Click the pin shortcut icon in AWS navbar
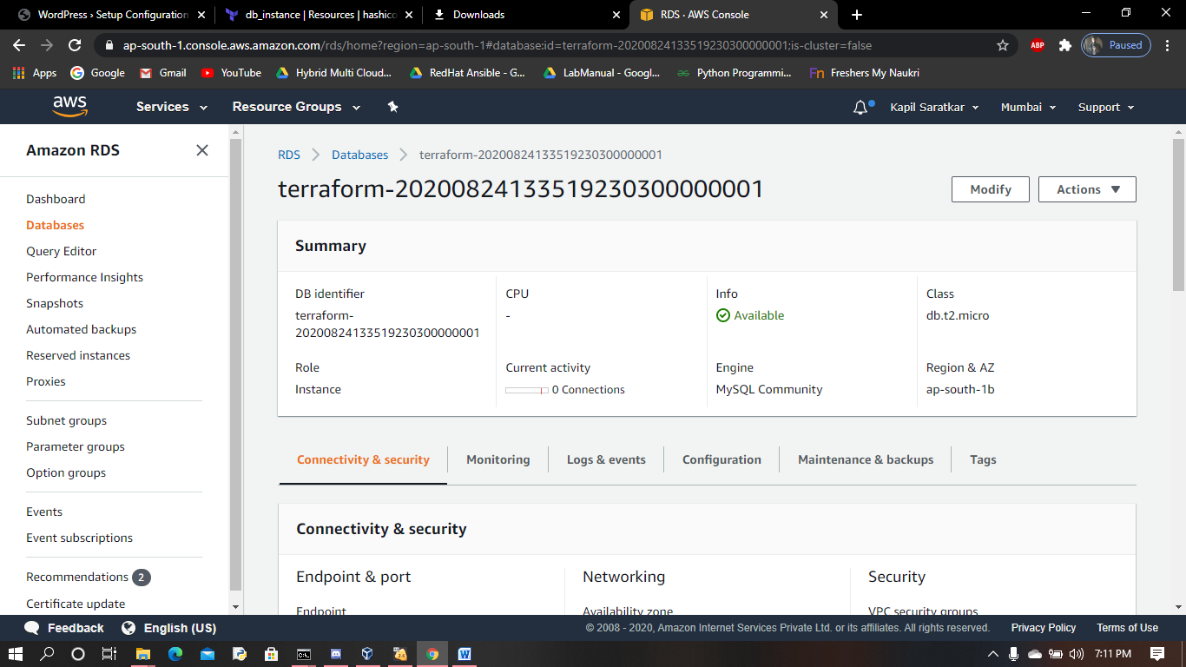This screenshot has height=667, width=1186. tap(392, 106)
